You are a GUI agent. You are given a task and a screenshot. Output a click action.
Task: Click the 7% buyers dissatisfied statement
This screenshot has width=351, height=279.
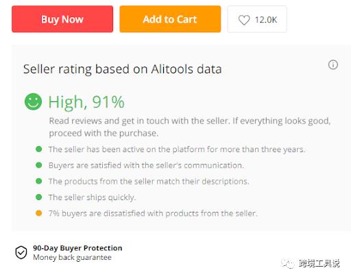tap(153, 213)
